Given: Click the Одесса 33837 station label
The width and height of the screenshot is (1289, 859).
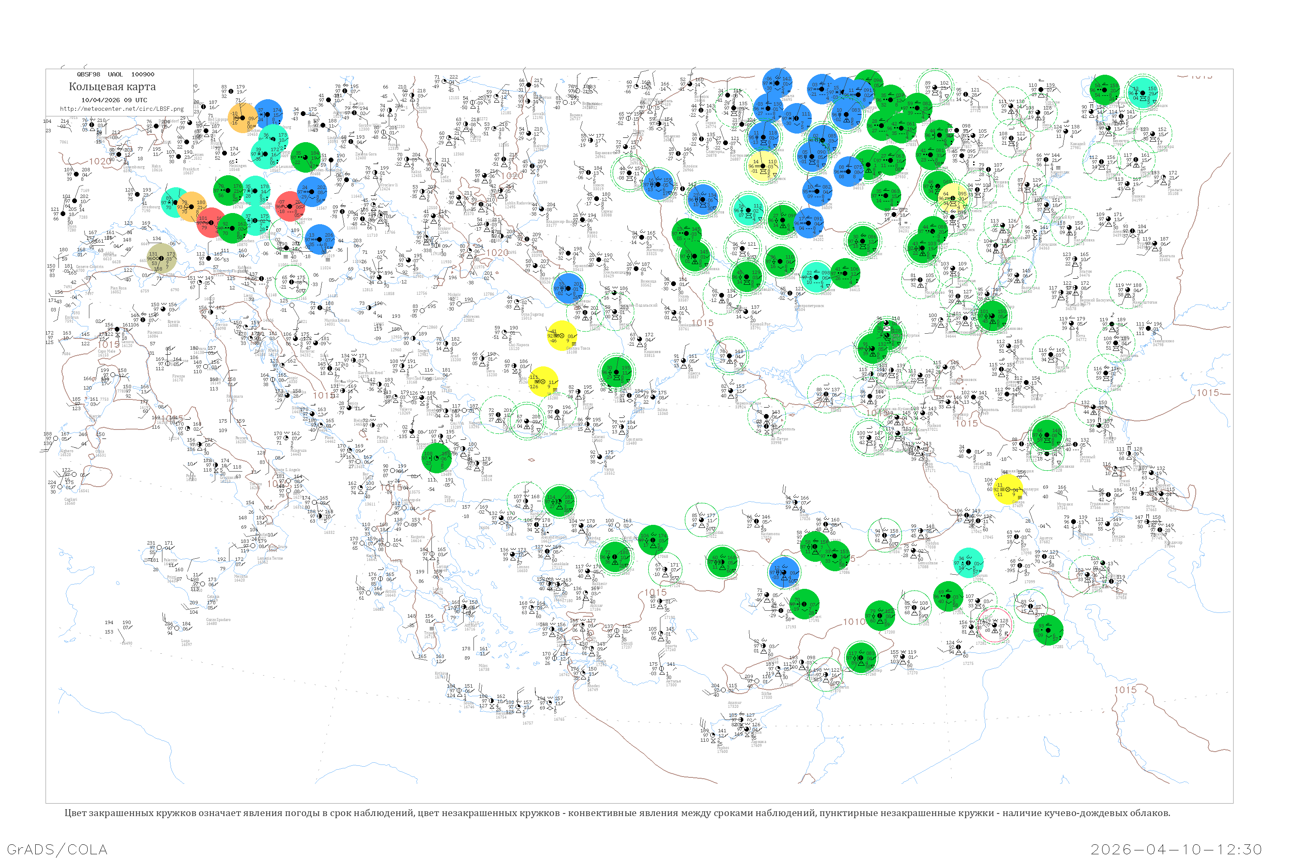Looking at the screenshot, I should point(693,375).
